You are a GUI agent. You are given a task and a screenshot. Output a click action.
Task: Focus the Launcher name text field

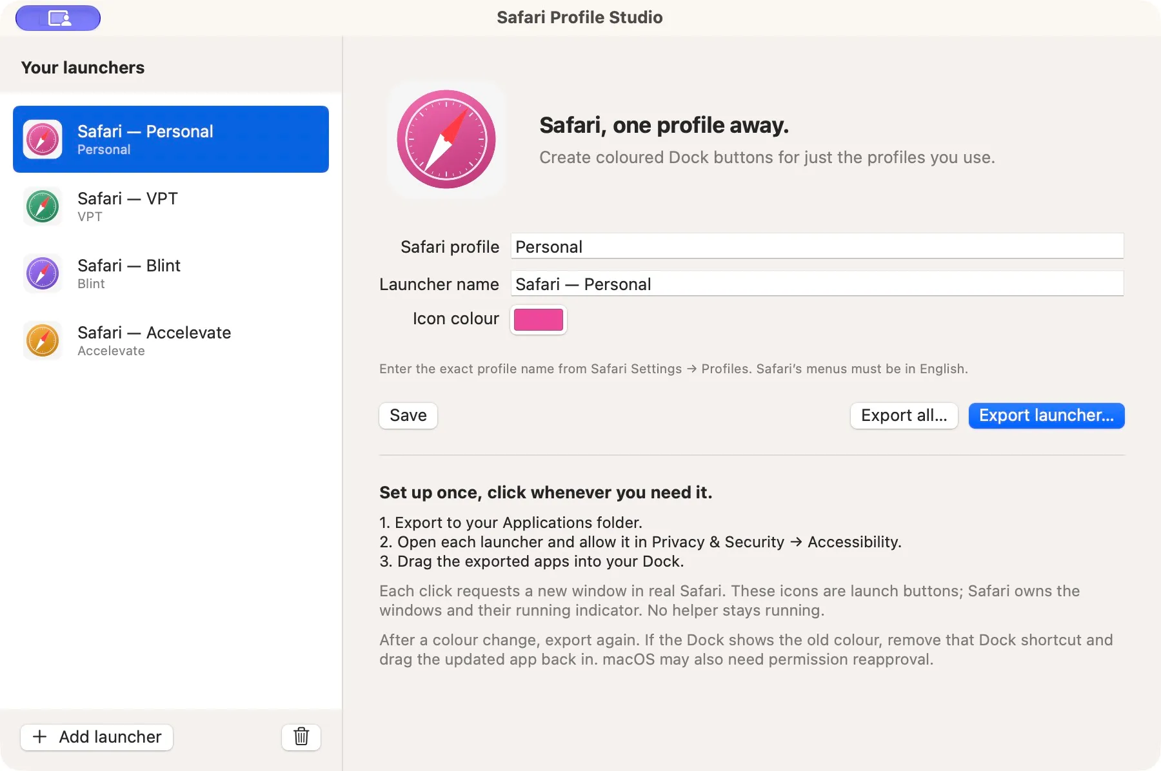(x=817, y=284)
